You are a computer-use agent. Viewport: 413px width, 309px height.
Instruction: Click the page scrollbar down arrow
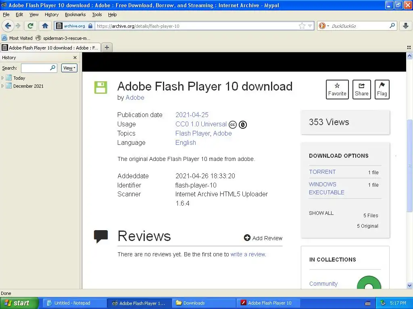tap(409, 286)
